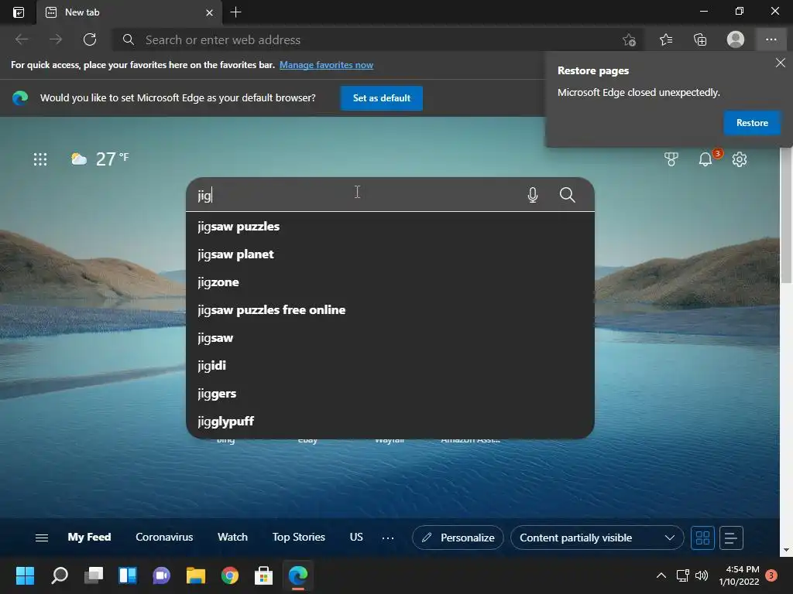
Task: Select the 'jigglypuff' suggestion
Action: click(390, 421)
